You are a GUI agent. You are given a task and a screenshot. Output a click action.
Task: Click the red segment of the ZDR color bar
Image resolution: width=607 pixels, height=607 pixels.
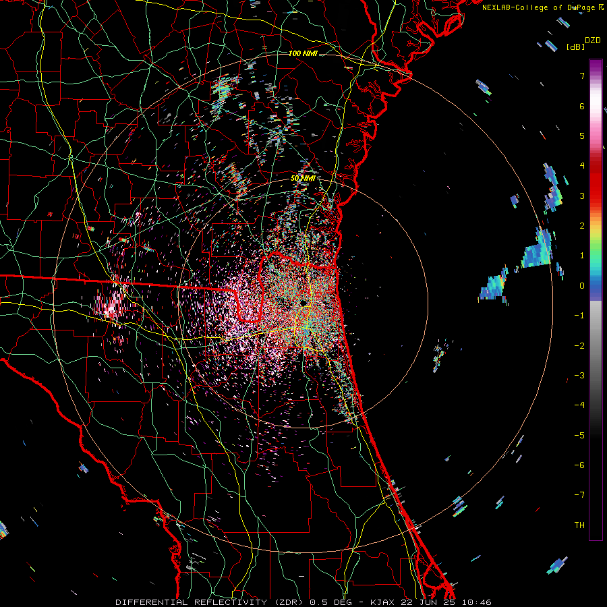[x=596, y=182]
